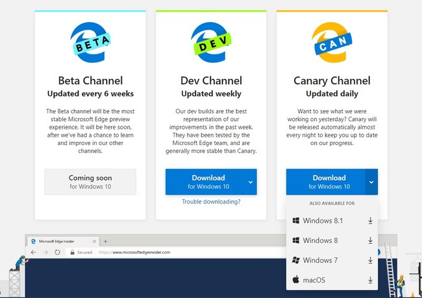Image resolution: width=422 pixels, height=298 pixels.
Task: Select the macOS menu entry
Action: [x=332, y=280]
